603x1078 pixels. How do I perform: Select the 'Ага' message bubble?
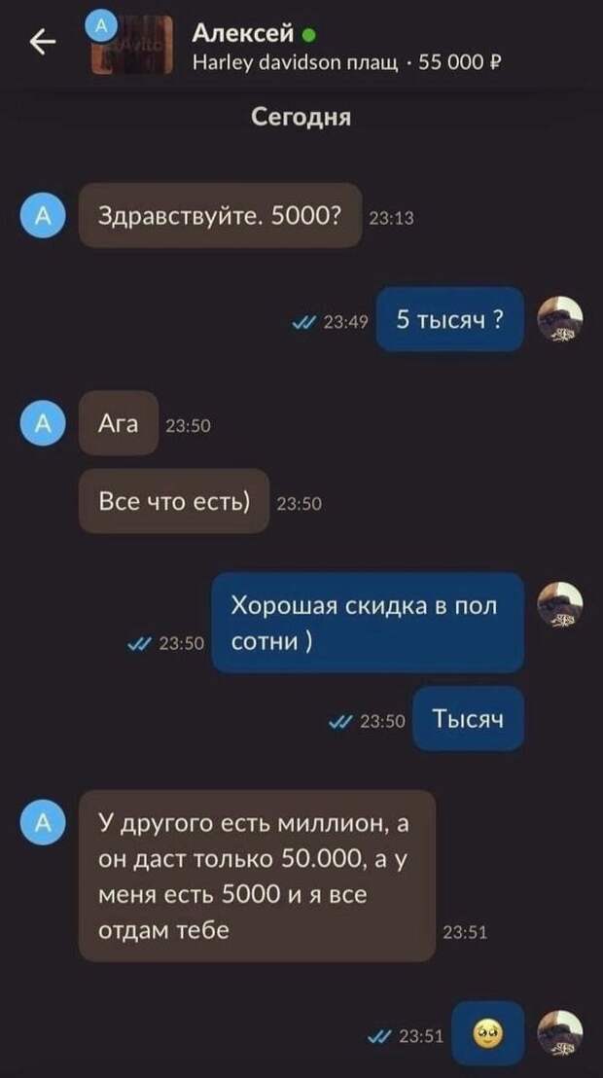(119, 423)
